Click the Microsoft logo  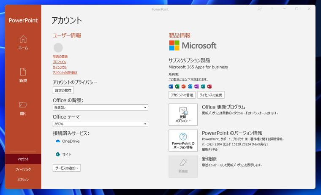point(193,46)
